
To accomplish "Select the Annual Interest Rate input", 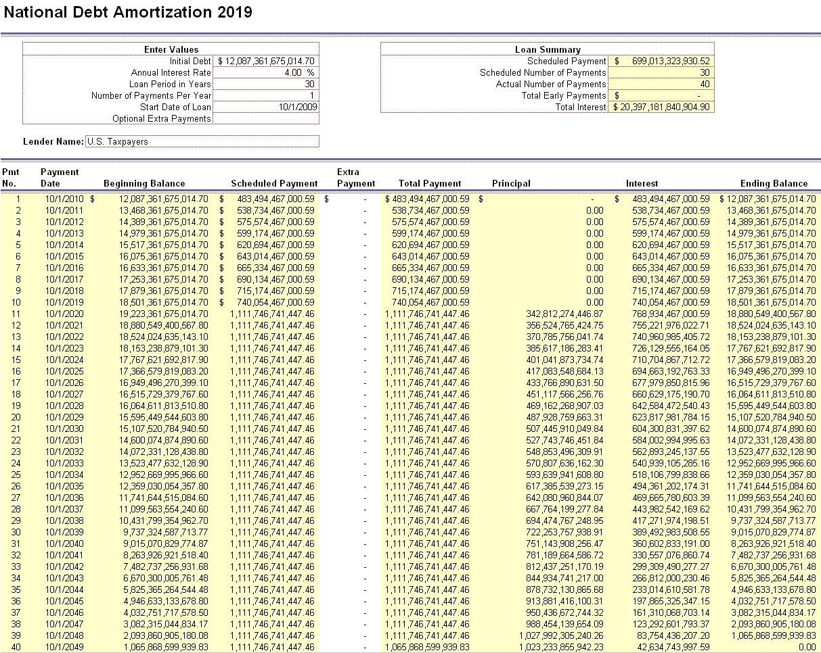I will point(265,72).
